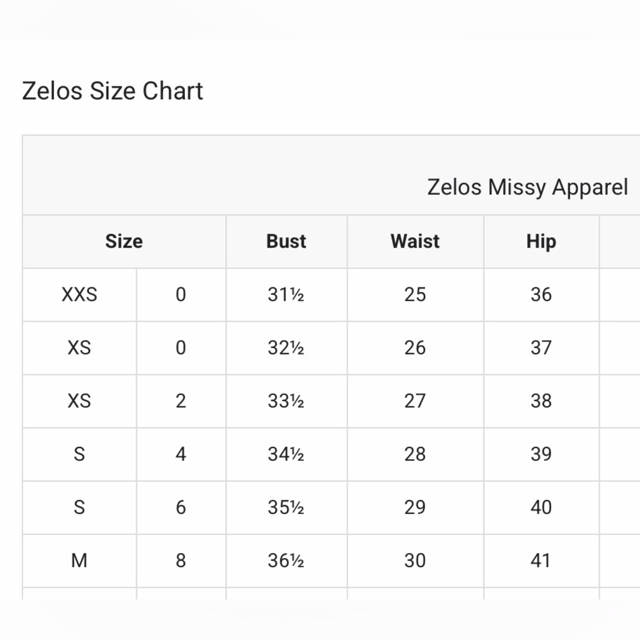This screenshot has width=640, height=640.
Task: Click the Hip column header
Action: coord(541,241)
